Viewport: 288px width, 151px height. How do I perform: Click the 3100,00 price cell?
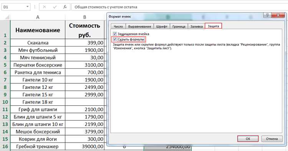(x=85, y=65)
